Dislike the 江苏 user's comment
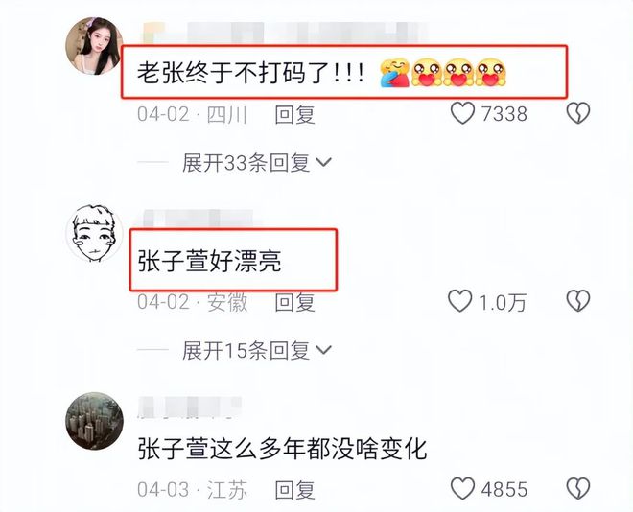 [578, 489]
